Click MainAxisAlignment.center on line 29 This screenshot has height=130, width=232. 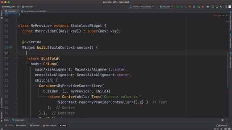tap(100, 69)
